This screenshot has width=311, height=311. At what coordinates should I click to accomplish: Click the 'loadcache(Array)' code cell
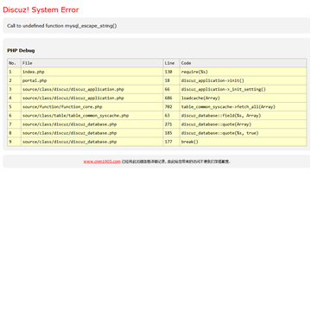pyautogui.click(x=244, y=98)
